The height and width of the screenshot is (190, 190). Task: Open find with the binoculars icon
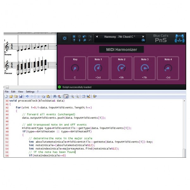tap(55, 96)
